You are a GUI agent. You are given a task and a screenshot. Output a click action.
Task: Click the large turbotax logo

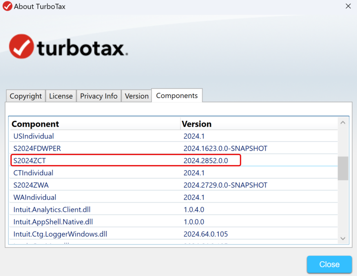pos(68,46)
